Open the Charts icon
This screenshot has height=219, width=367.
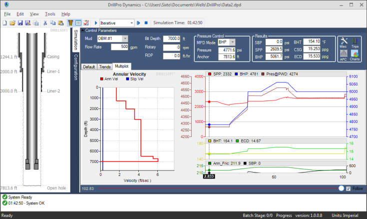click(x=355, y=54)
